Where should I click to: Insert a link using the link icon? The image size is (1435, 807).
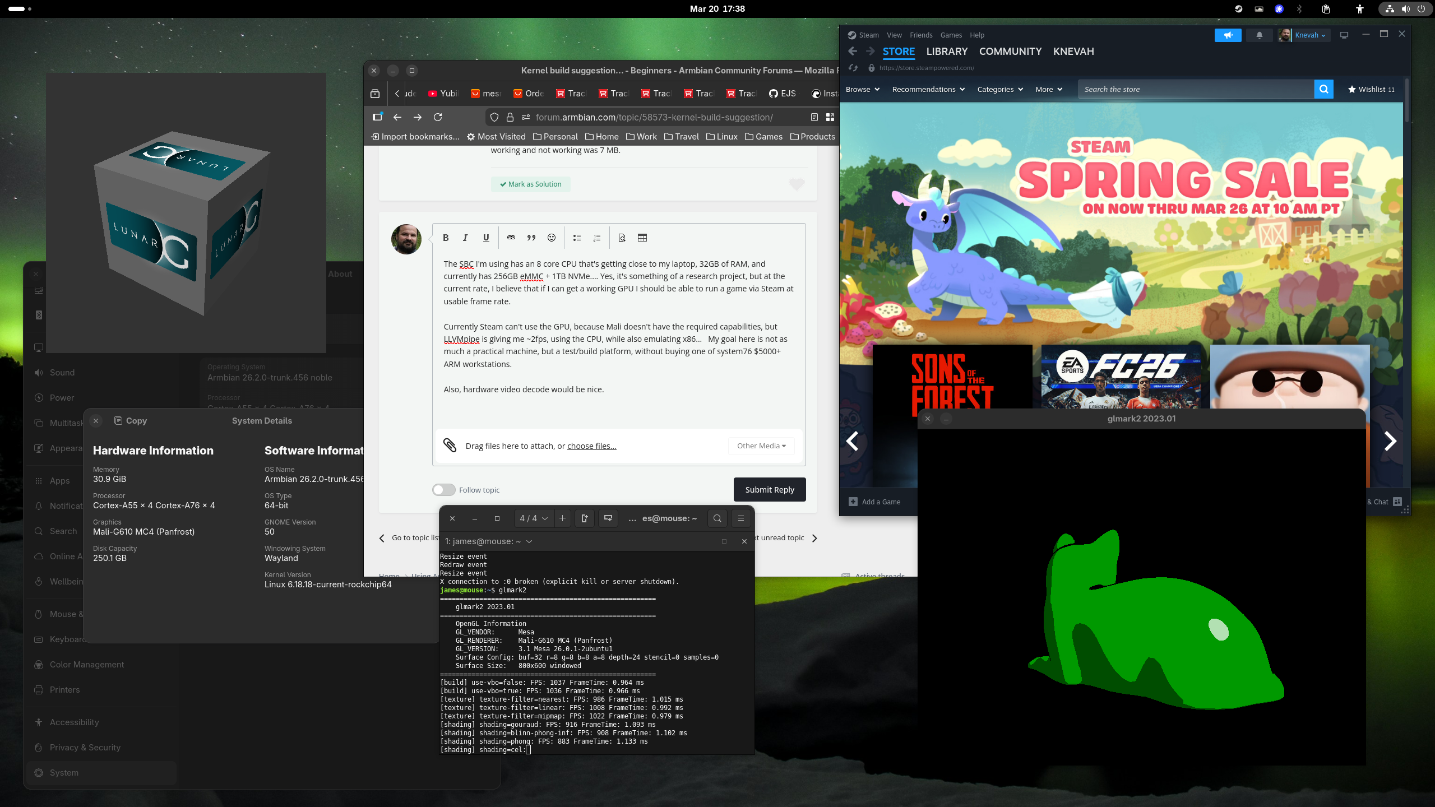(x=511, y=238)
